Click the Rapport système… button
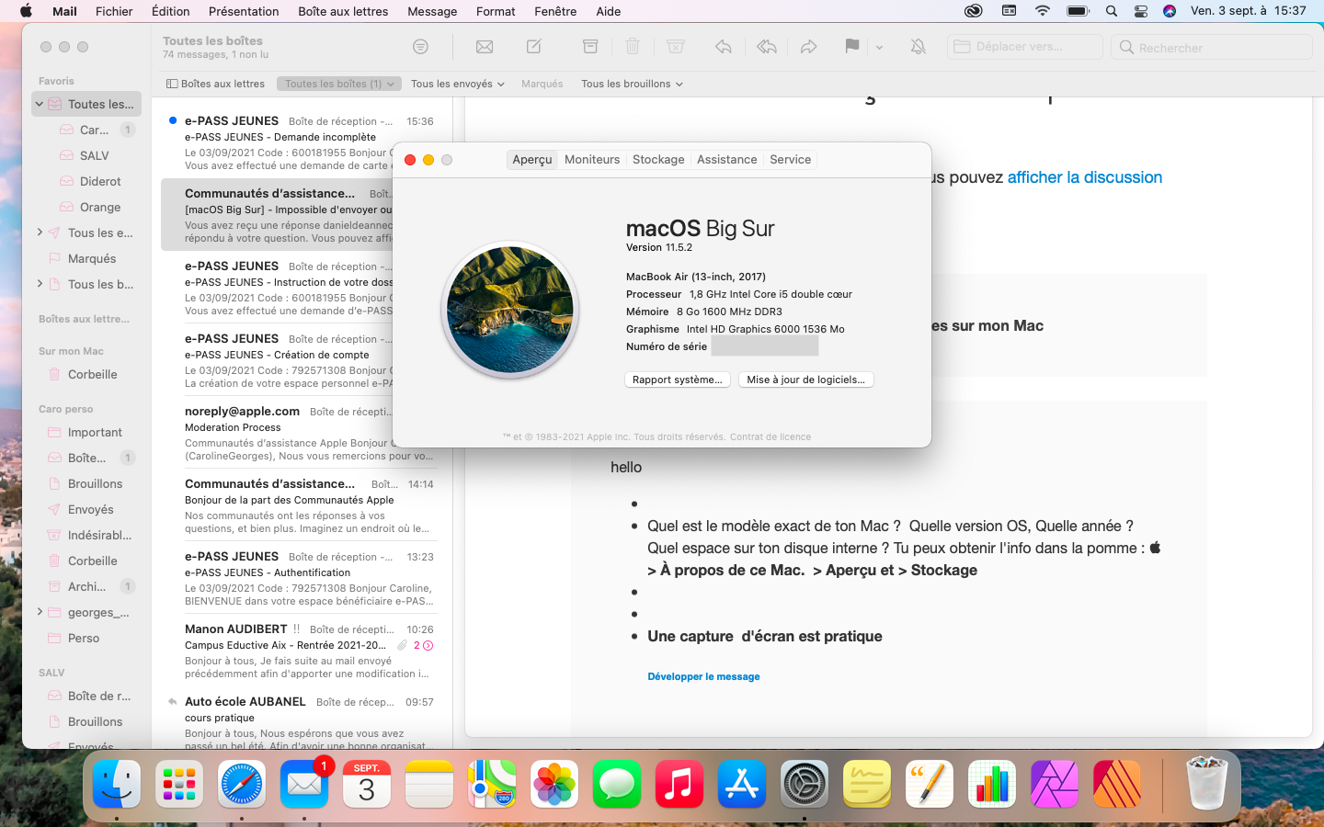Image resolution: width=1324 pixels, height=827 pixels. (x=678, y=380)
